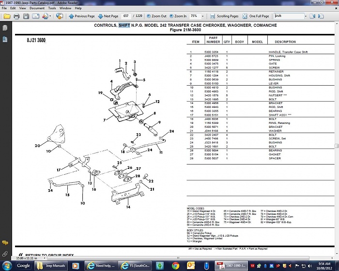Switch to the Need help Internet Explorer window
The image size is (339, 271).
coord(101,266)
